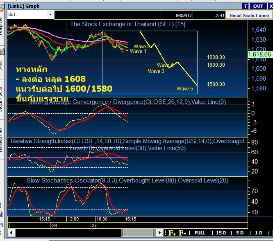Click the 660/617 advance/decline field
This screenshot has height=241, width=273.
(176, 16)
